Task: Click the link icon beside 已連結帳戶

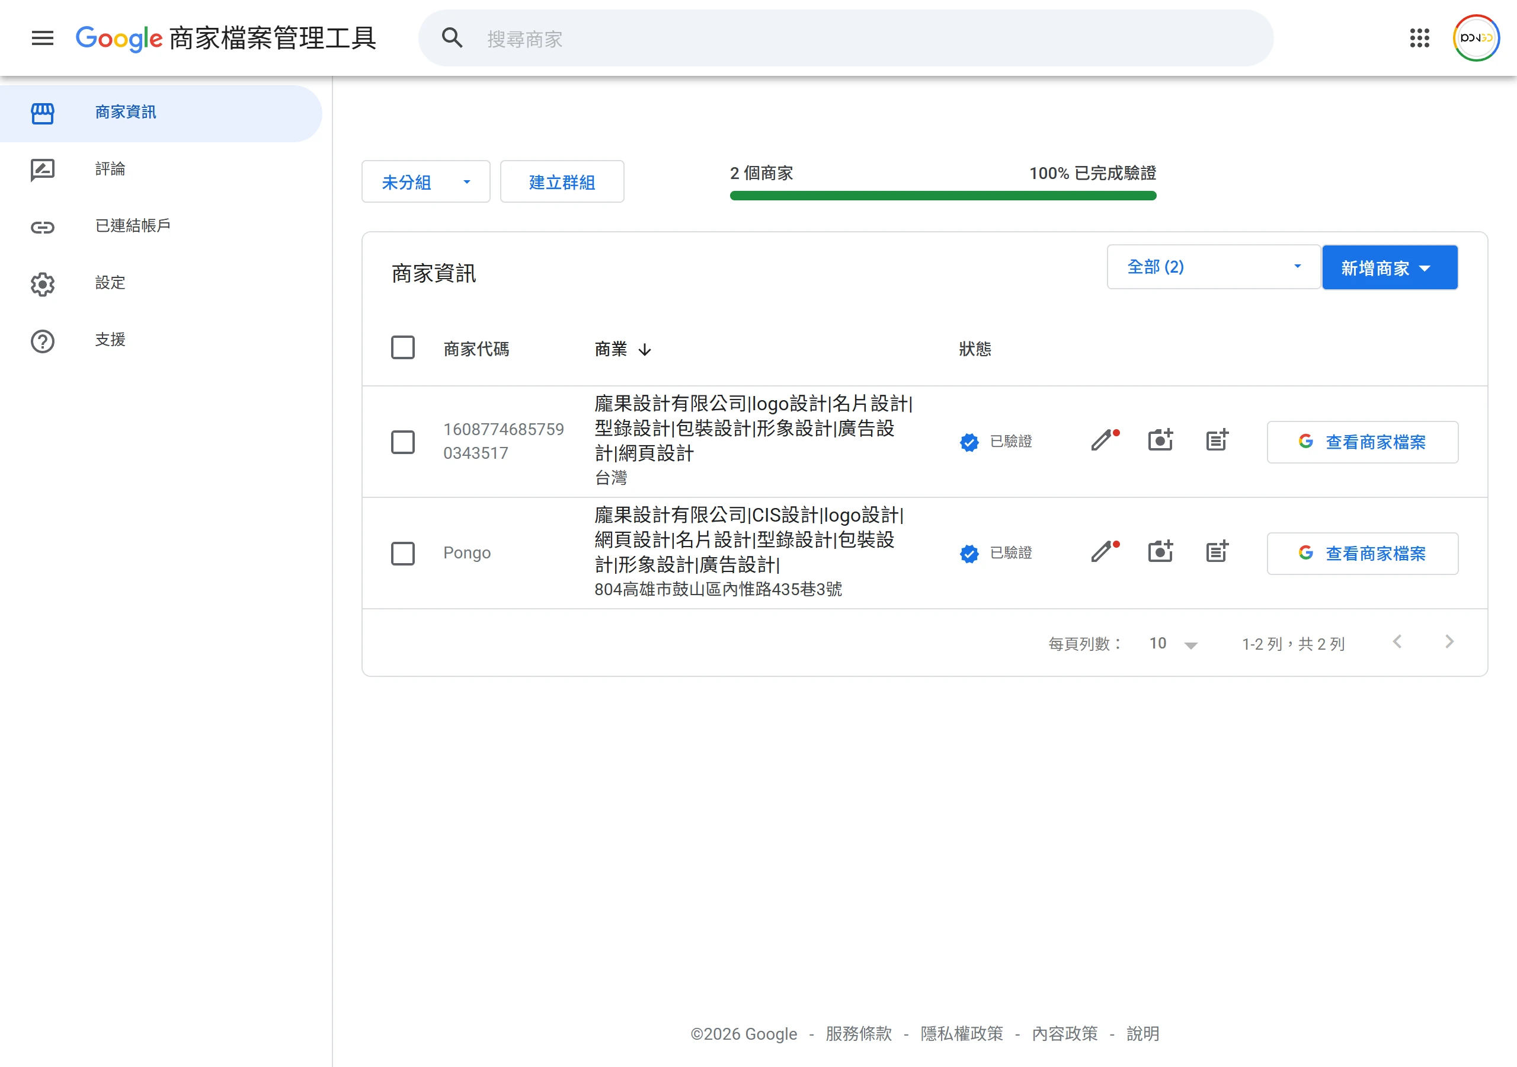Action: click(42, 228)
